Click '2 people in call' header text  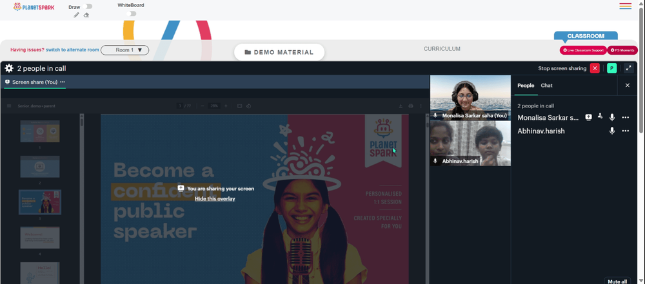click(x=41, y=69)
